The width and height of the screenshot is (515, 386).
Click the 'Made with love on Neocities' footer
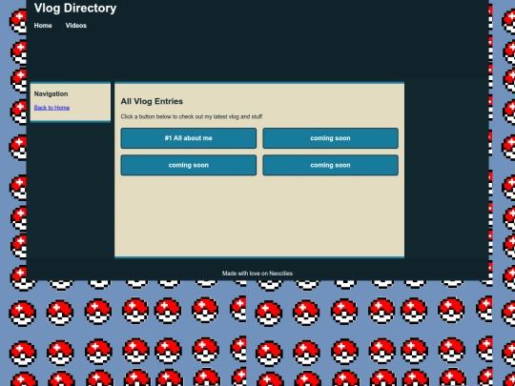(257, 274)
